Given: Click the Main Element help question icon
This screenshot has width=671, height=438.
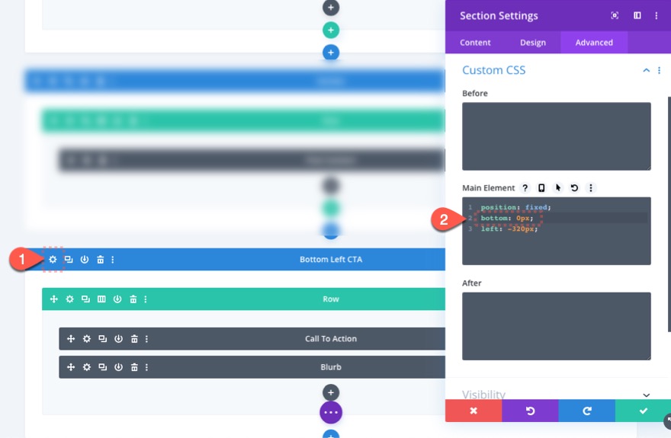Looking at the screenshot, I should (x=525, y=188).
